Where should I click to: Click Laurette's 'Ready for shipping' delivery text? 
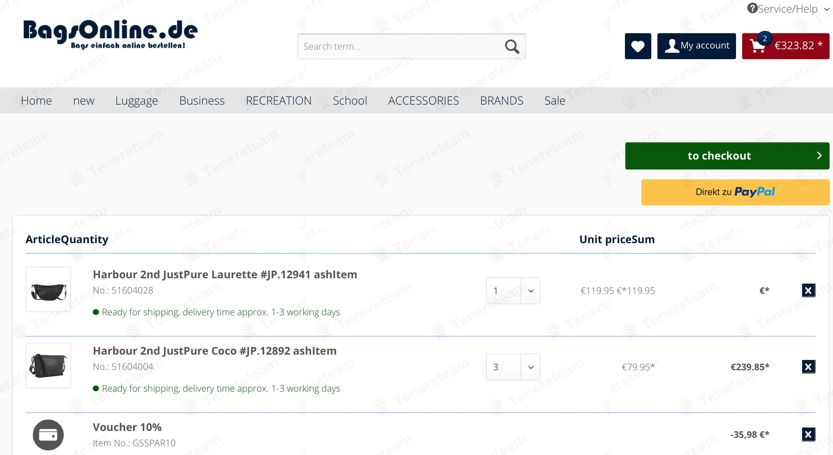click(x=221, y=312)
